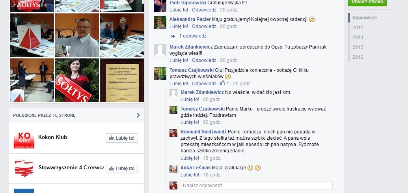Like Anka Leśniak's comment
The width and height of the screenshot is (408, 193).
click(x=190, y=174)
